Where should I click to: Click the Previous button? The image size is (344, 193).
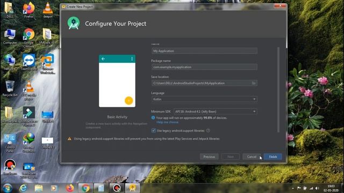pos(209,157)
